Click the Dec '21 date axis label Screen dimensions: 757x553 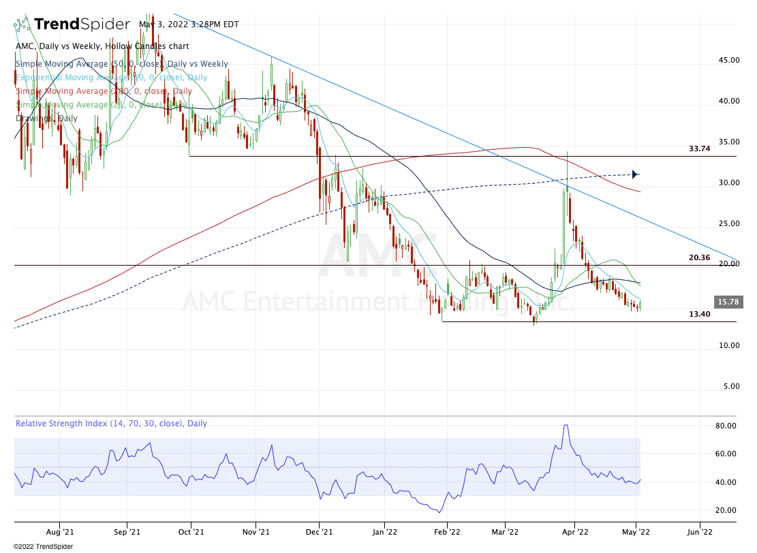[319, 532]
